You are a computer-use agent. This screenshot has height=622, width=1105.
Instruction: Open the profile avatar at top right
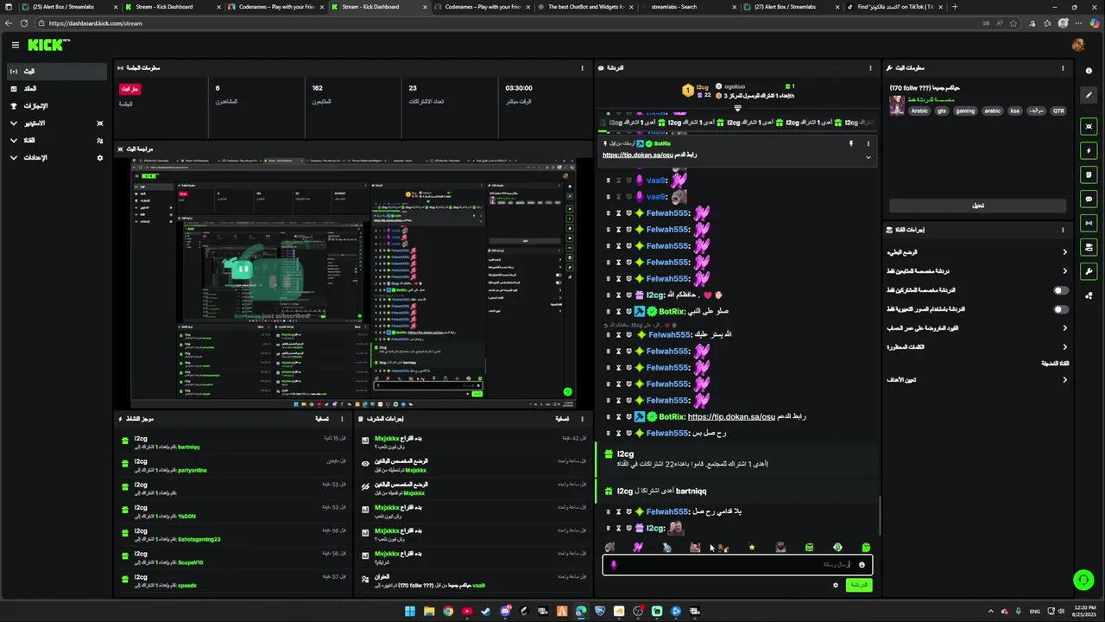coord(1077,45)
